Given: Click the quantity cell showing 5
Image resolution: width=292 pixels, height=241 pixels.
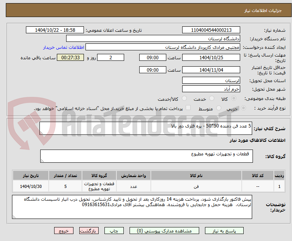Looking at the screenshot, I should [x=65, y=186].
